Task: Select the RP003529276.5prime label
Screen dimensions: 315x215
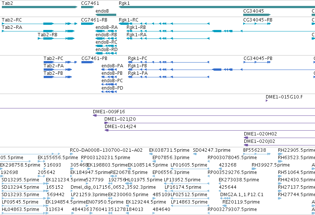Action: tap(232, 172)
